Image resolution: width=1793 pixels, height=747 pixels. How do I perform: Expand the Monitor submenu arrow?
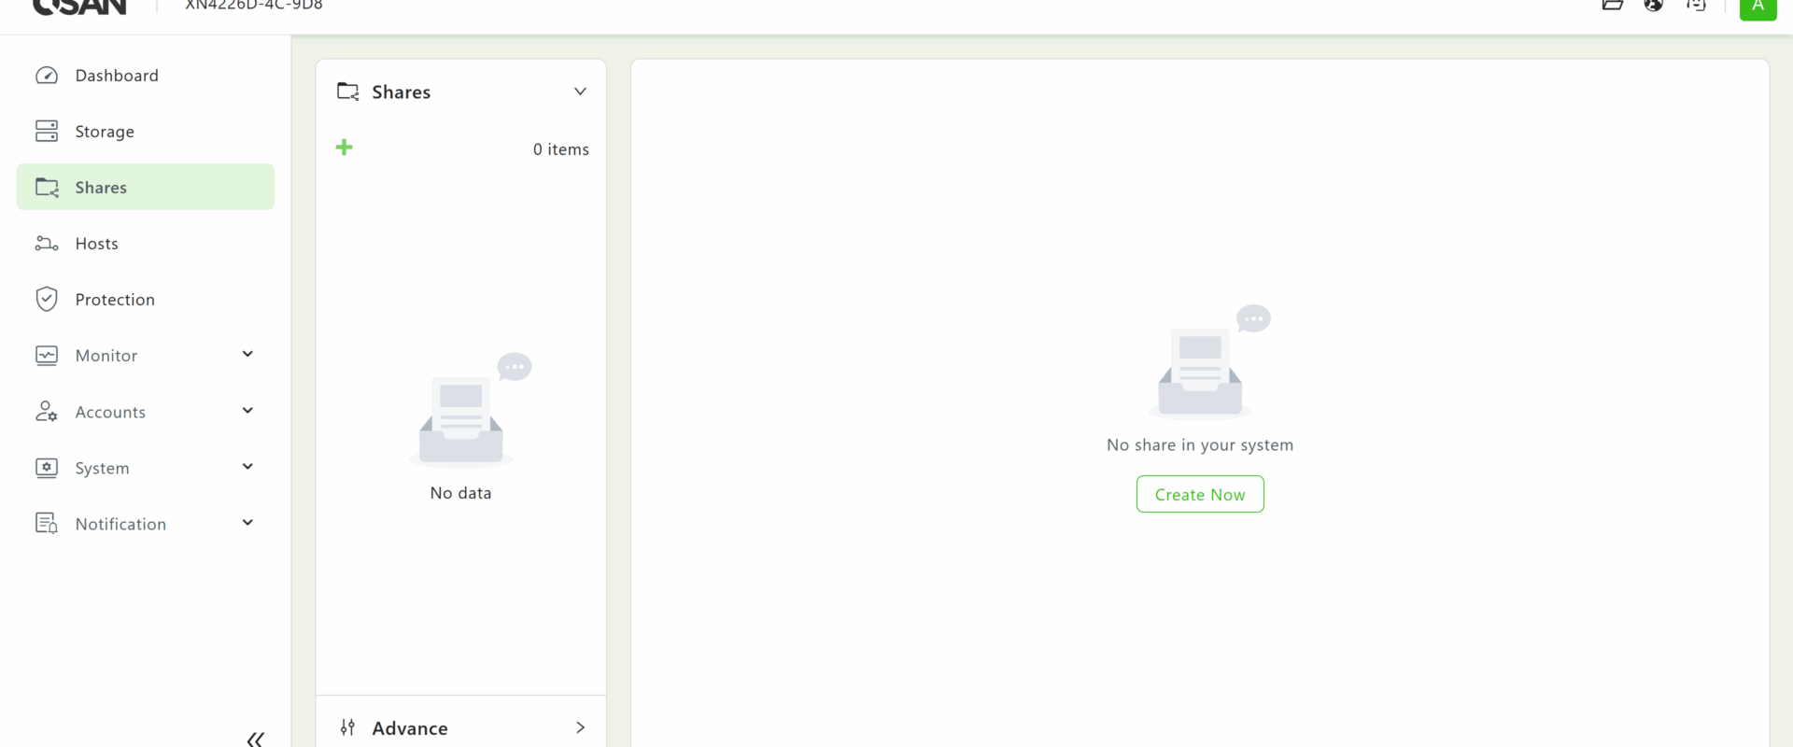(x=247, y=354)
